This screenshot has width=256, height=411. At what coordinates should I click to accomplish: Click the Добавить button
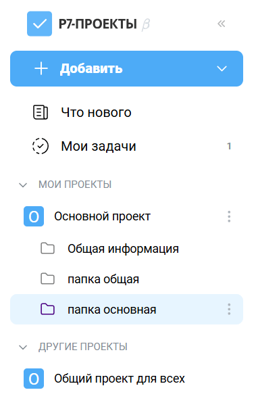(126, 69)
